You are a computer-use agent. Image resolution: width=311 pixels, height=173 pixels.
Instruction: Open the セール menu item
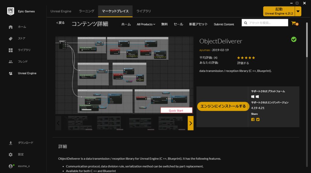[178, 24]
